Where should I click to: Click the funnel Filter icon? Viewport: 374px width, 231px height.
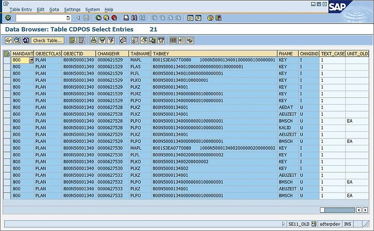click(x=111, y=40)
